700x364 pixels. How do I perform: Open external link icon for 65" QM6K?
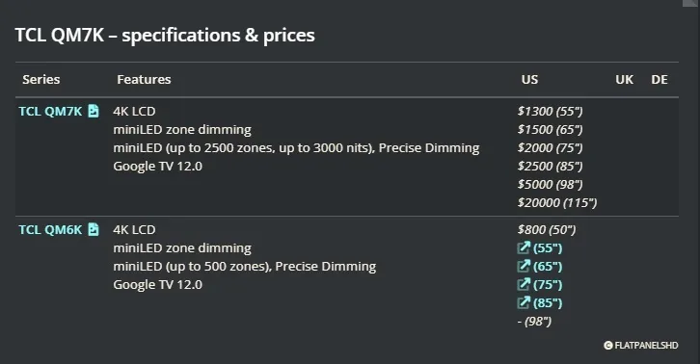point(524,266)
